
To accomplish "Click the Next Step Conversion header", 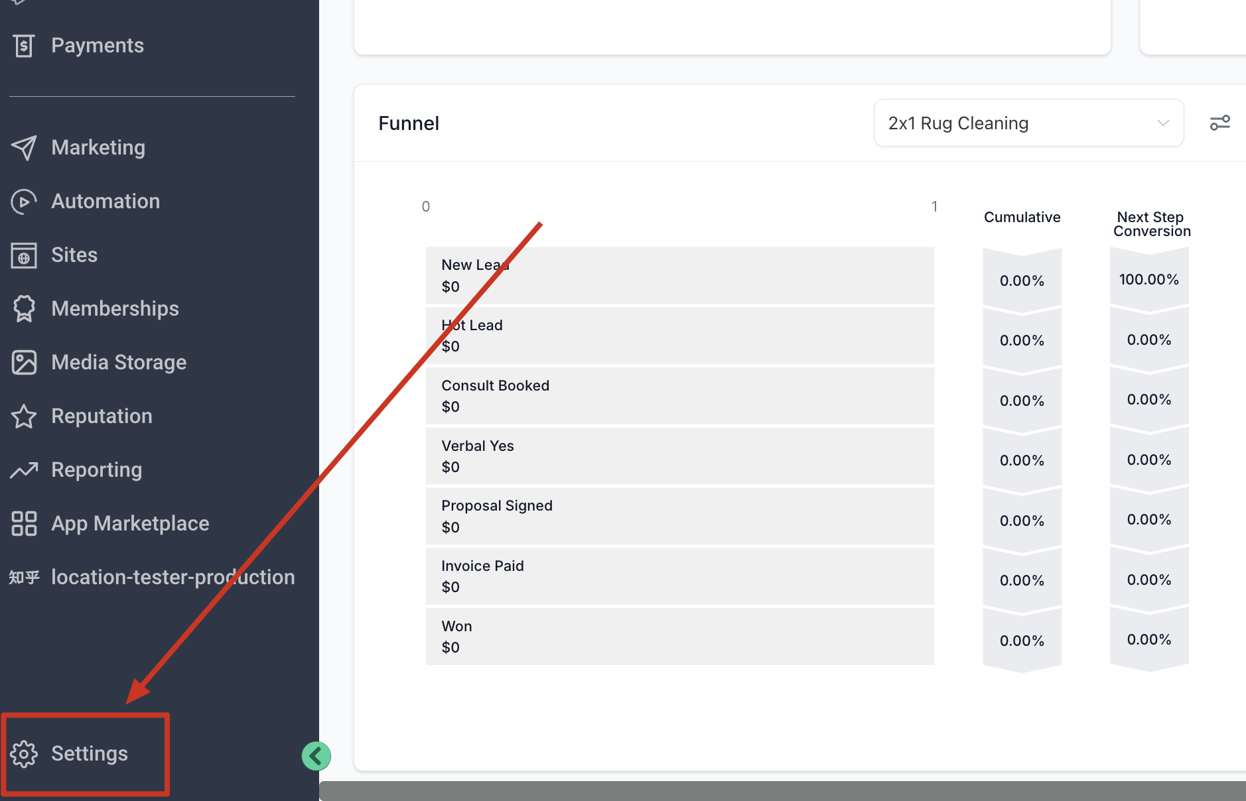I will [1152, 224].
